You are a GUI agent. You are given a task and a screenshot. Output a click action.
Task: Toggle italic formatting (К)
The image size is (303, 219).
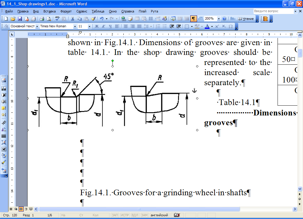[x=103, y=26]
